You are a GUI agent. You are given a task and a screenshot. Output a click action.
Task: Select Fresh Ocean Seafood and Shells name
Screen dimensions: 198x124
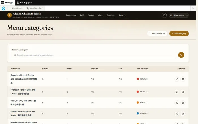pos(23,114)
